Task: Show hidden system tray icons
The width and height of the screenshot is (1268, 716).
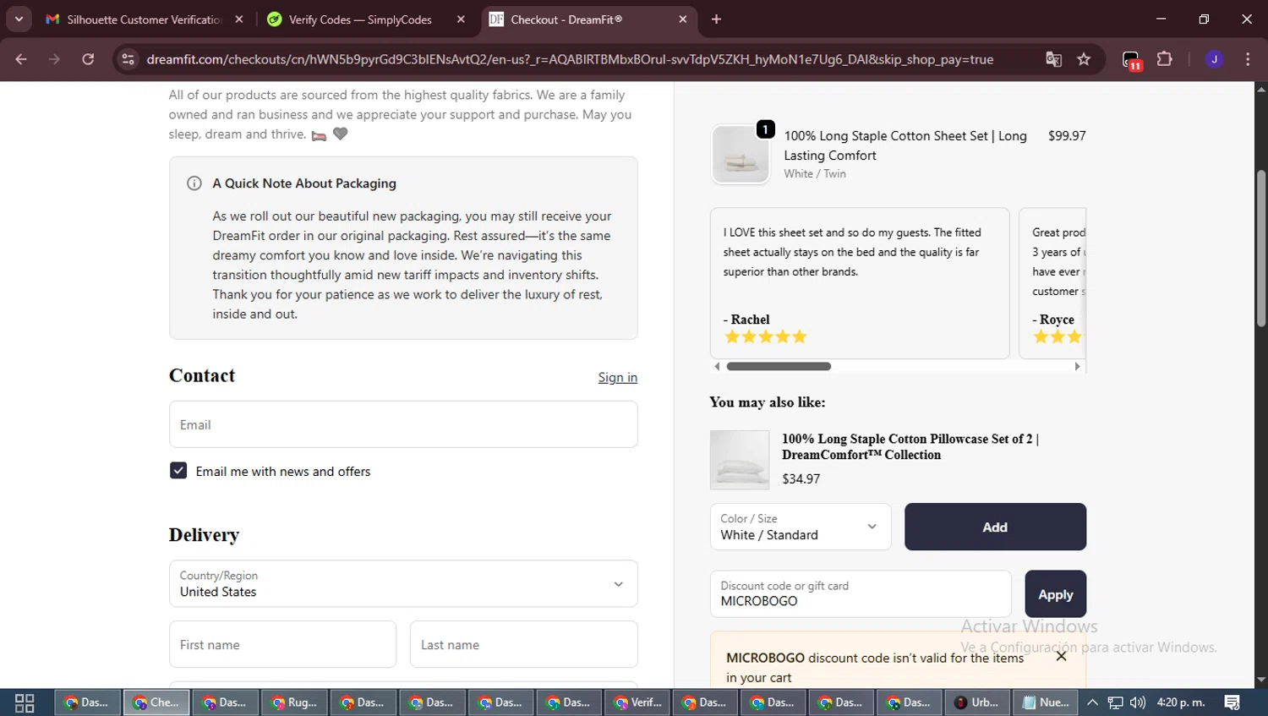Action: point(1093,702)
